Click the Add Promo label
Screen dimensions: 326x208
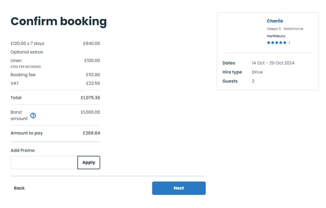[x=23, y=151]
